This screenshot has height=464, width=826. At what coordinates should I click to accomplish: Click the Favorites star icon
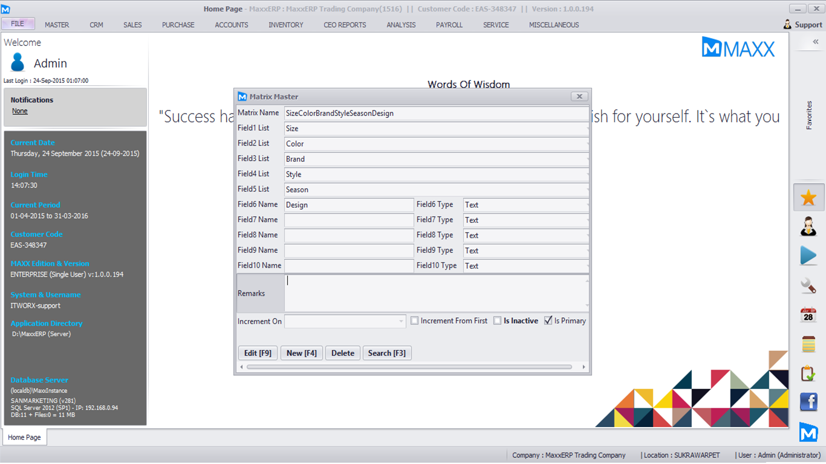pyautogui.click(x=808, y=198)
